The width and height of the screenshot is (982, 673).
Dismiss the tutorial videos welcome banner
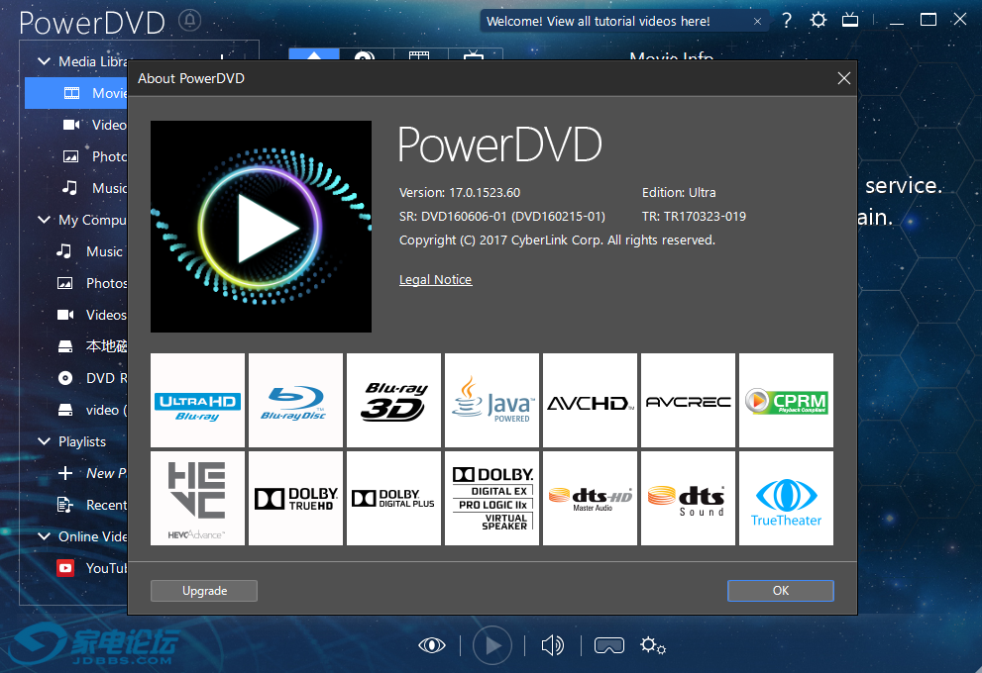click(x=757, y=21)
